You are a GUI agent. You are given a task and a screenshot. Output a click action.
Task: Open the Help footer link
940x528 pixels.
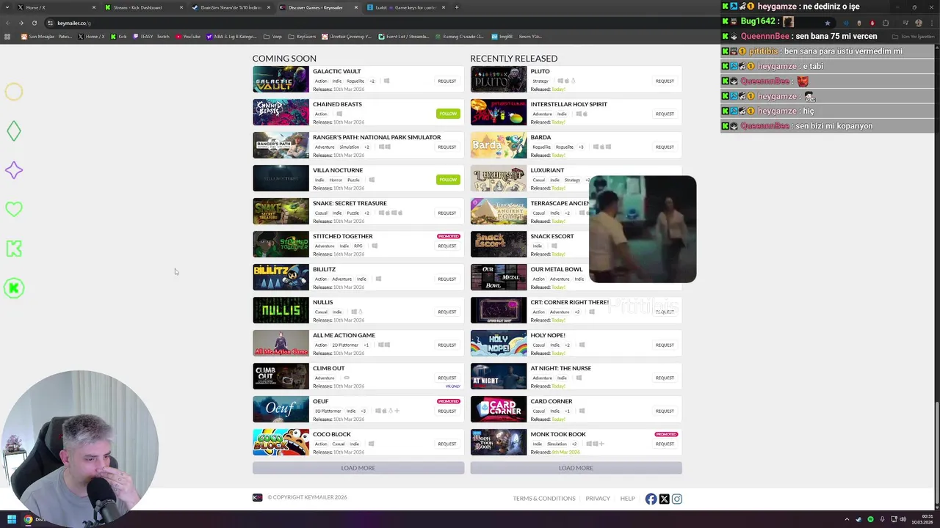627,499
